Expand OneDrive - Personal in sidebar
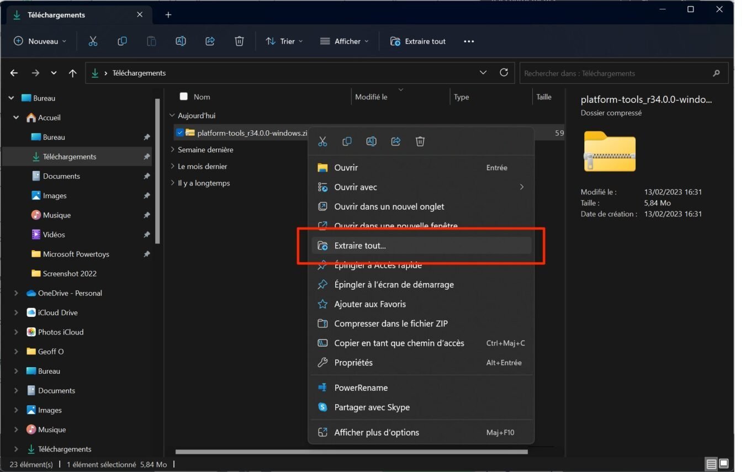 pyautogui.click(x=15, y=293)
